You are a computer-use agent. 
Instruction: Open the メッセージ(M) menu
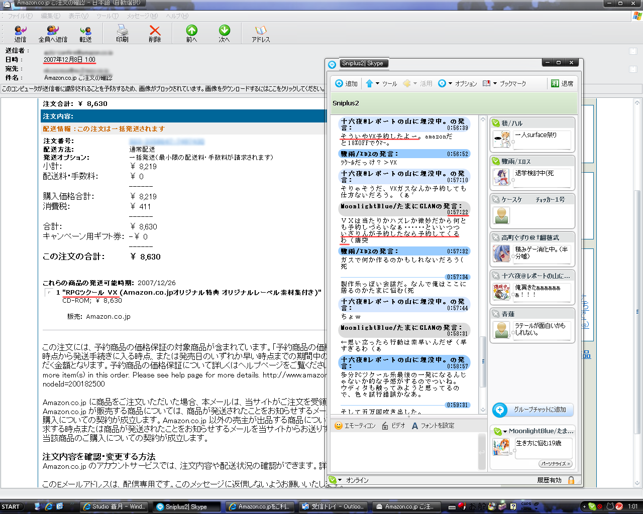click(x=142, y=16)
